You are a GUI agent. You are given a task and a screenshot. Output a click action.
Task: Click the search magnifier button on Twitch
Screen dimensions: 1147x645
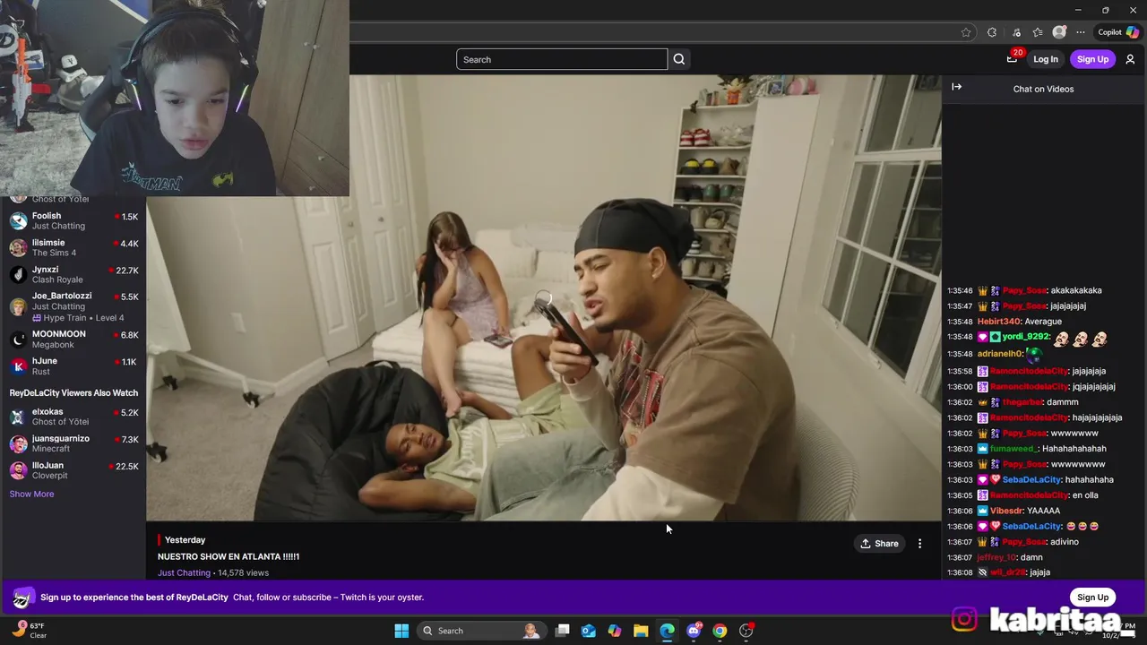point(679,59)
